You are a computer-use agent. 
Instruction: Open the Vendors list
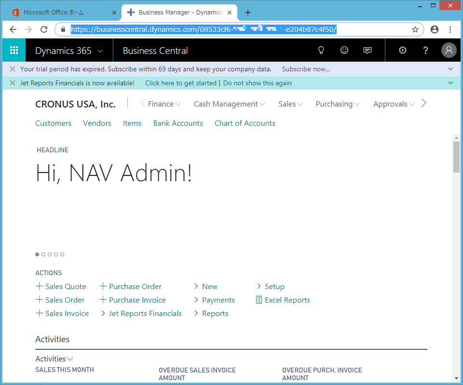point(97,123)
